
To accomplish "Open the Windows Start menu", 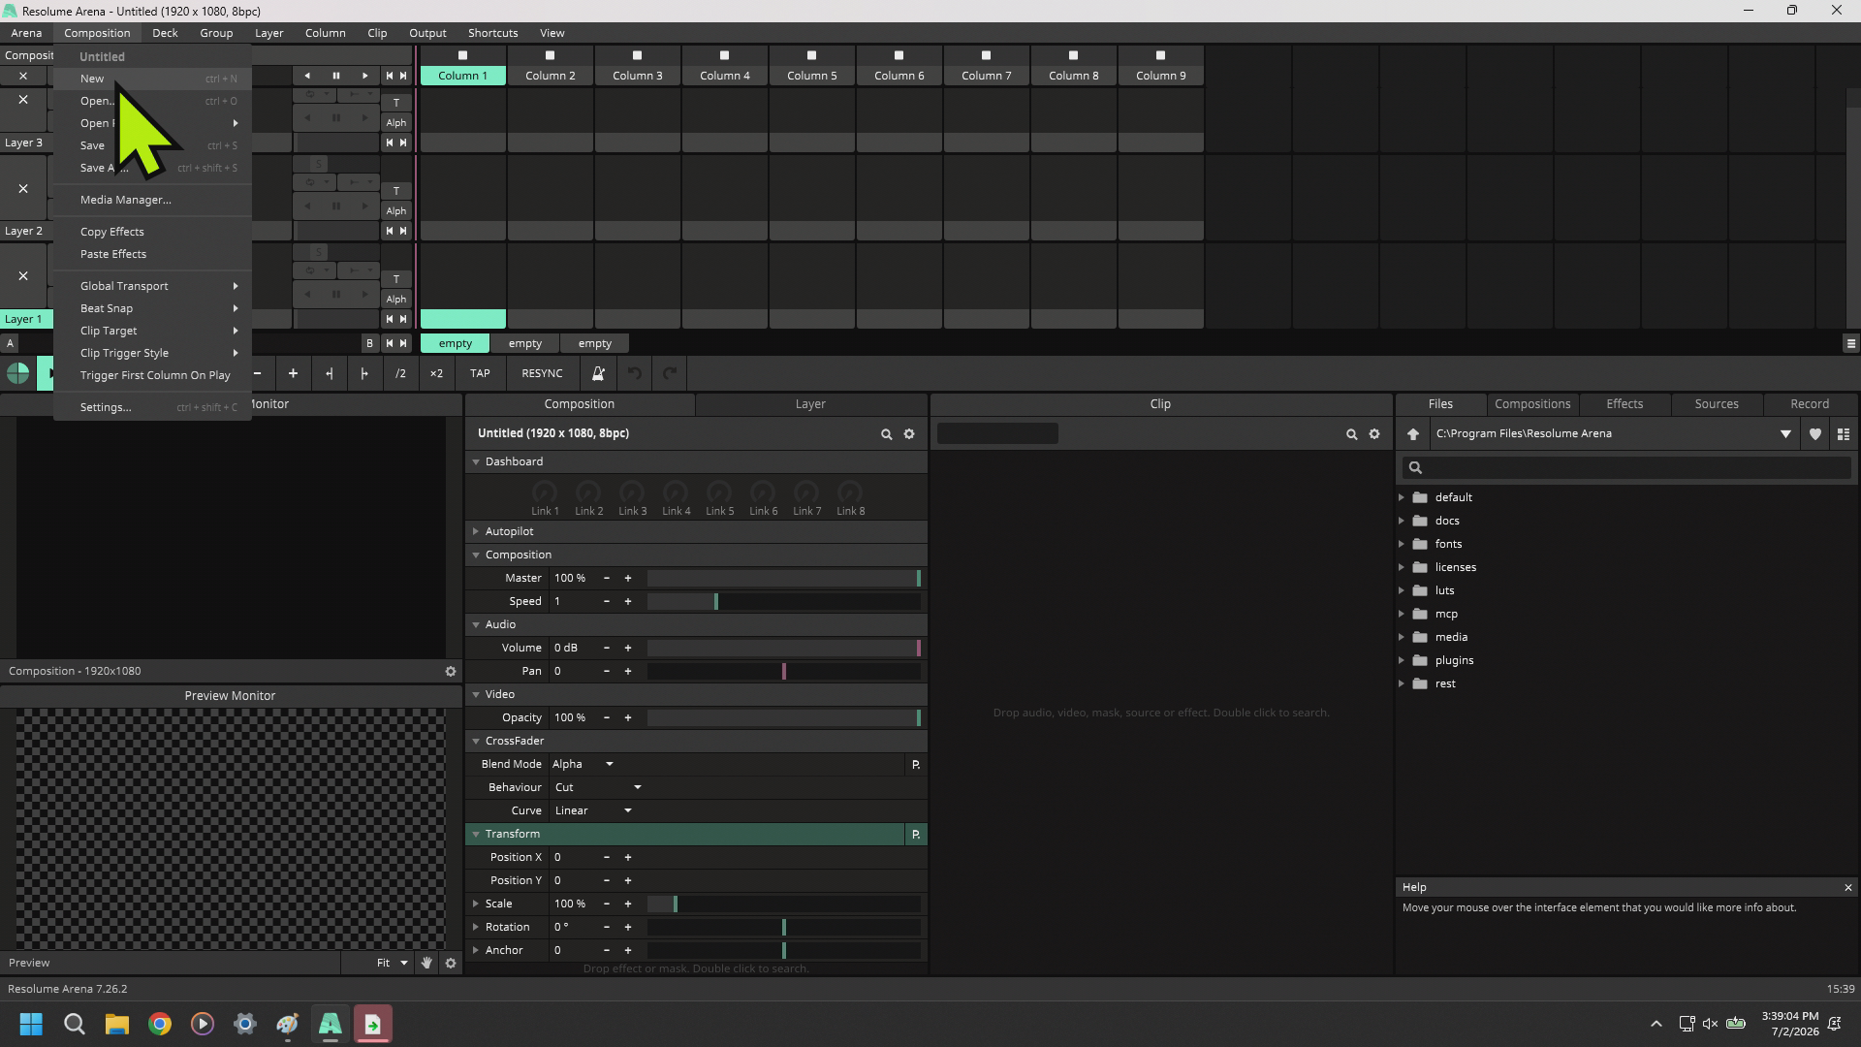I will pos(31,1024).
